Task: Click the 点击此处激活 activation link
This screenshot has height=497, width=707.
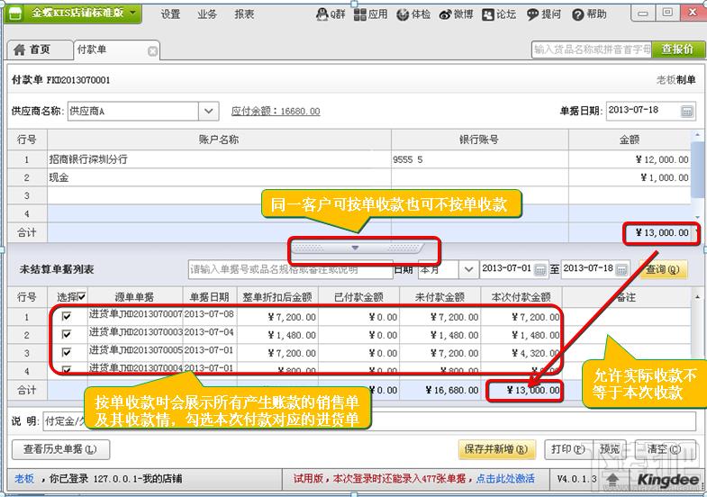Action: 505,478
